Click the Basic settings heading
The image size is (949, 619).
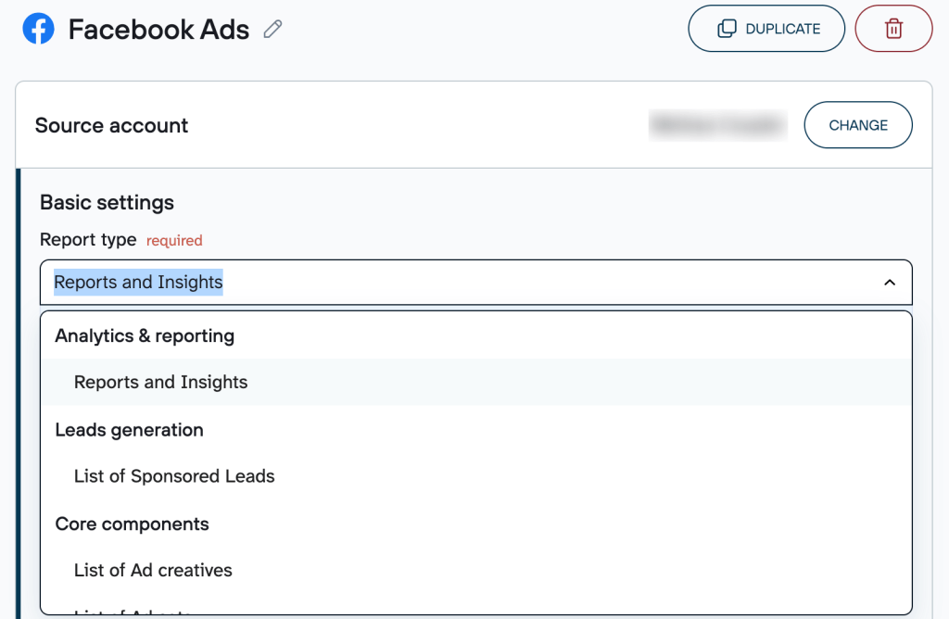coord(107,202)
